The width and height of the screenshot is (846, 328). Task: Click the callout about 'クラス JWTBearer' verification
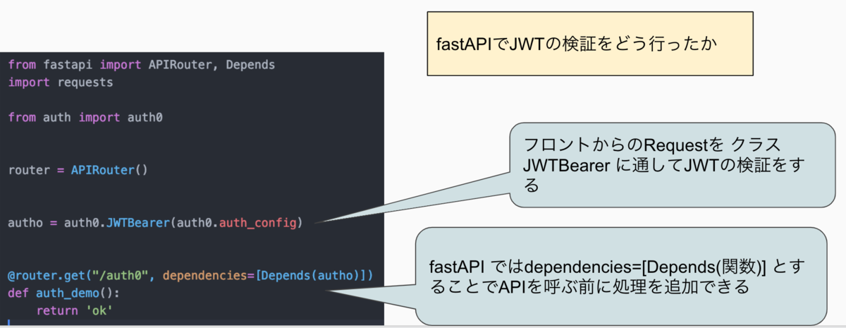point(671,165)
